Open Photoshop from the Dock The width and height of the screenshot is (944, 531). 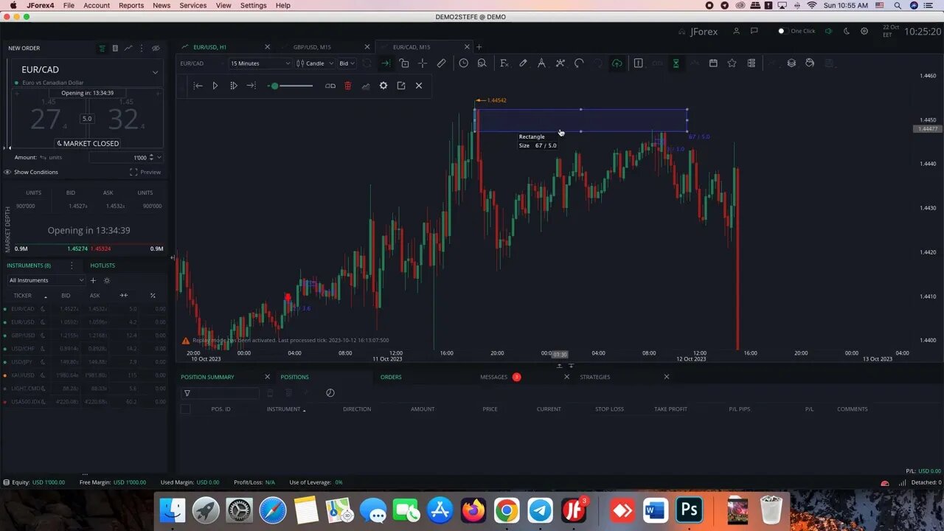(690, 510)
